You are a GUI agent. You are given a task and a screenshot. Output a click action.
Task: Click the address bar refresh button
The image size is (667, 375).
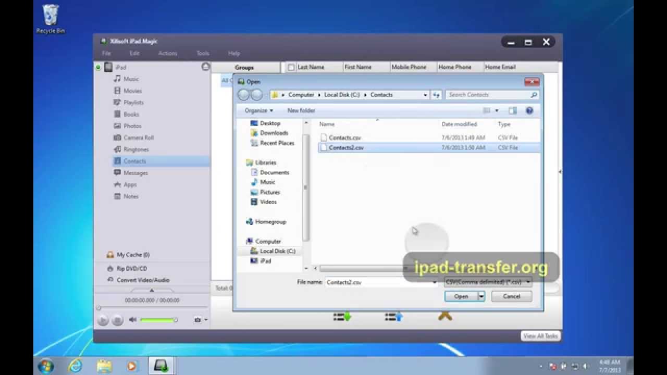click(436, 95)
